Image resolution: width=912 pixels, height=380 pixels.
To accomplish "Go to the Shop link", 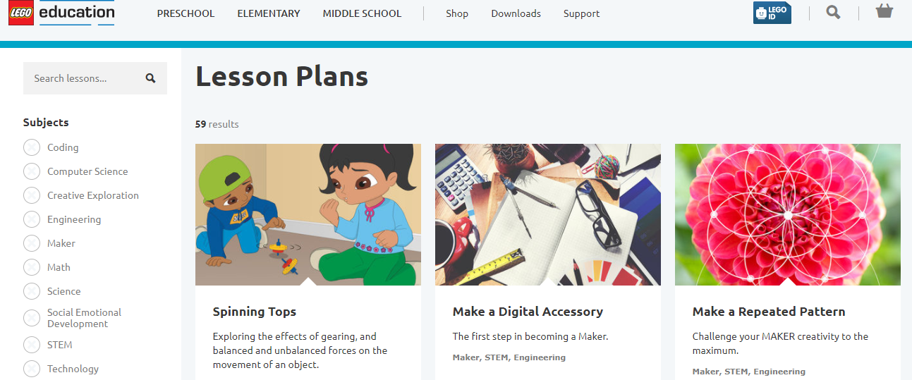I will coord(457,13).
